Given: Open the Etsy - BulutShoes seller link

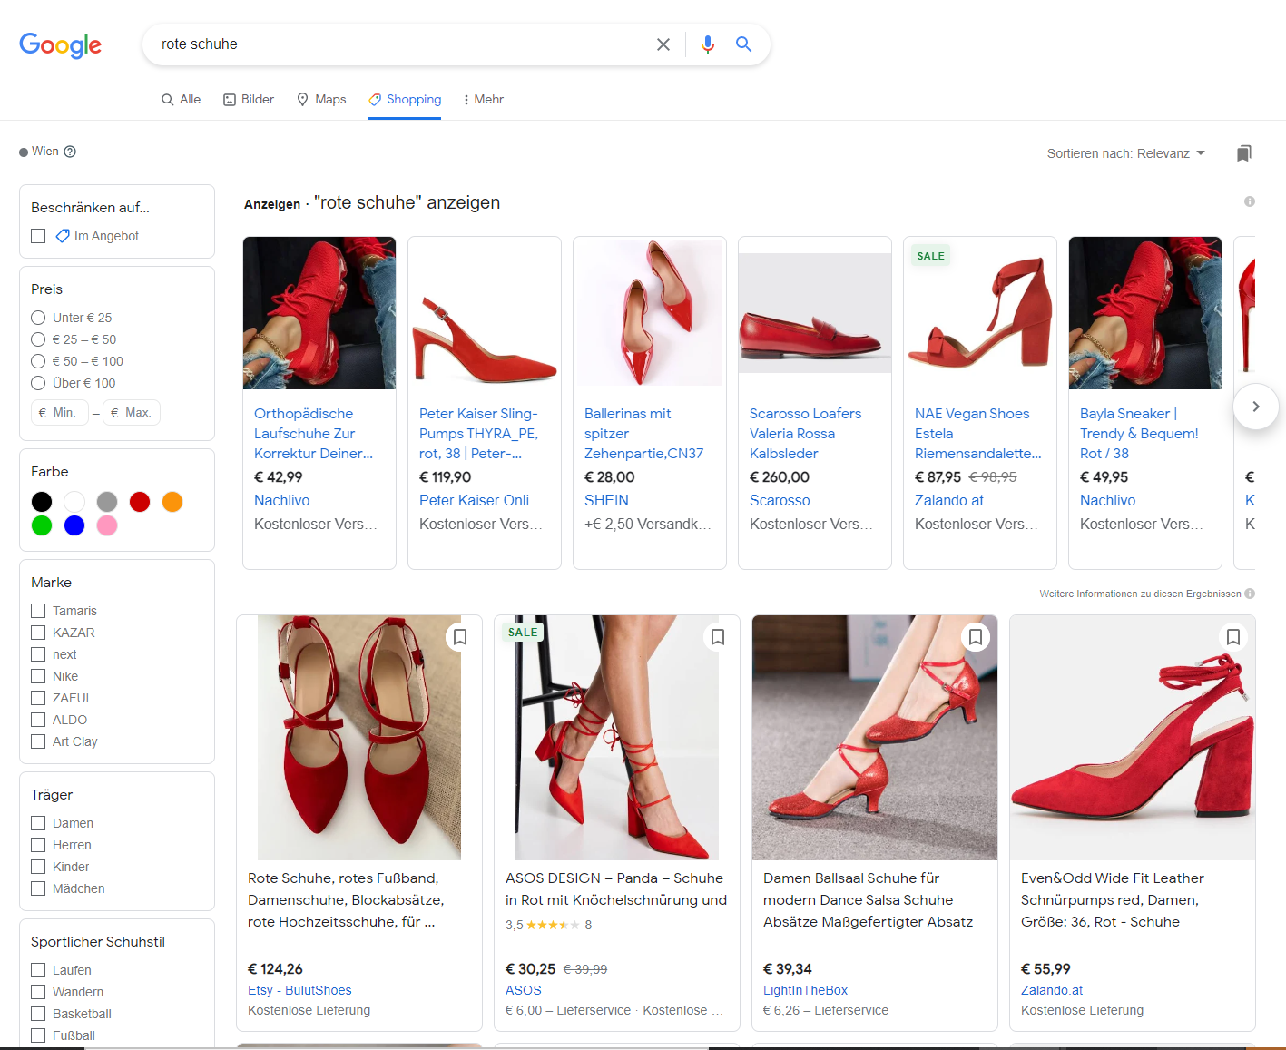Looking at the screenshot, I should [x=299, y=990].
